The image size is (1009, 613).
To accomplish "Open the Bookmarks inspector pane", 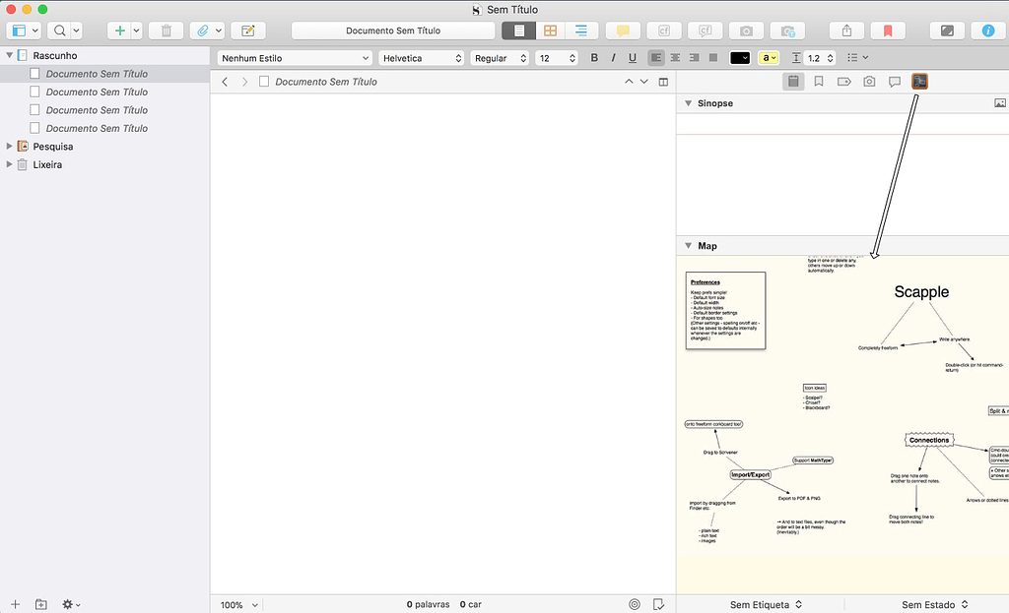I will point(820,82).
